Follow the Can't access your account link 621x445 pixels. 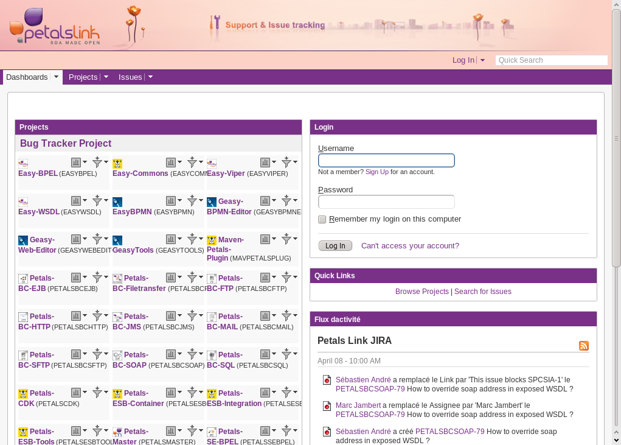click(410, 246)
